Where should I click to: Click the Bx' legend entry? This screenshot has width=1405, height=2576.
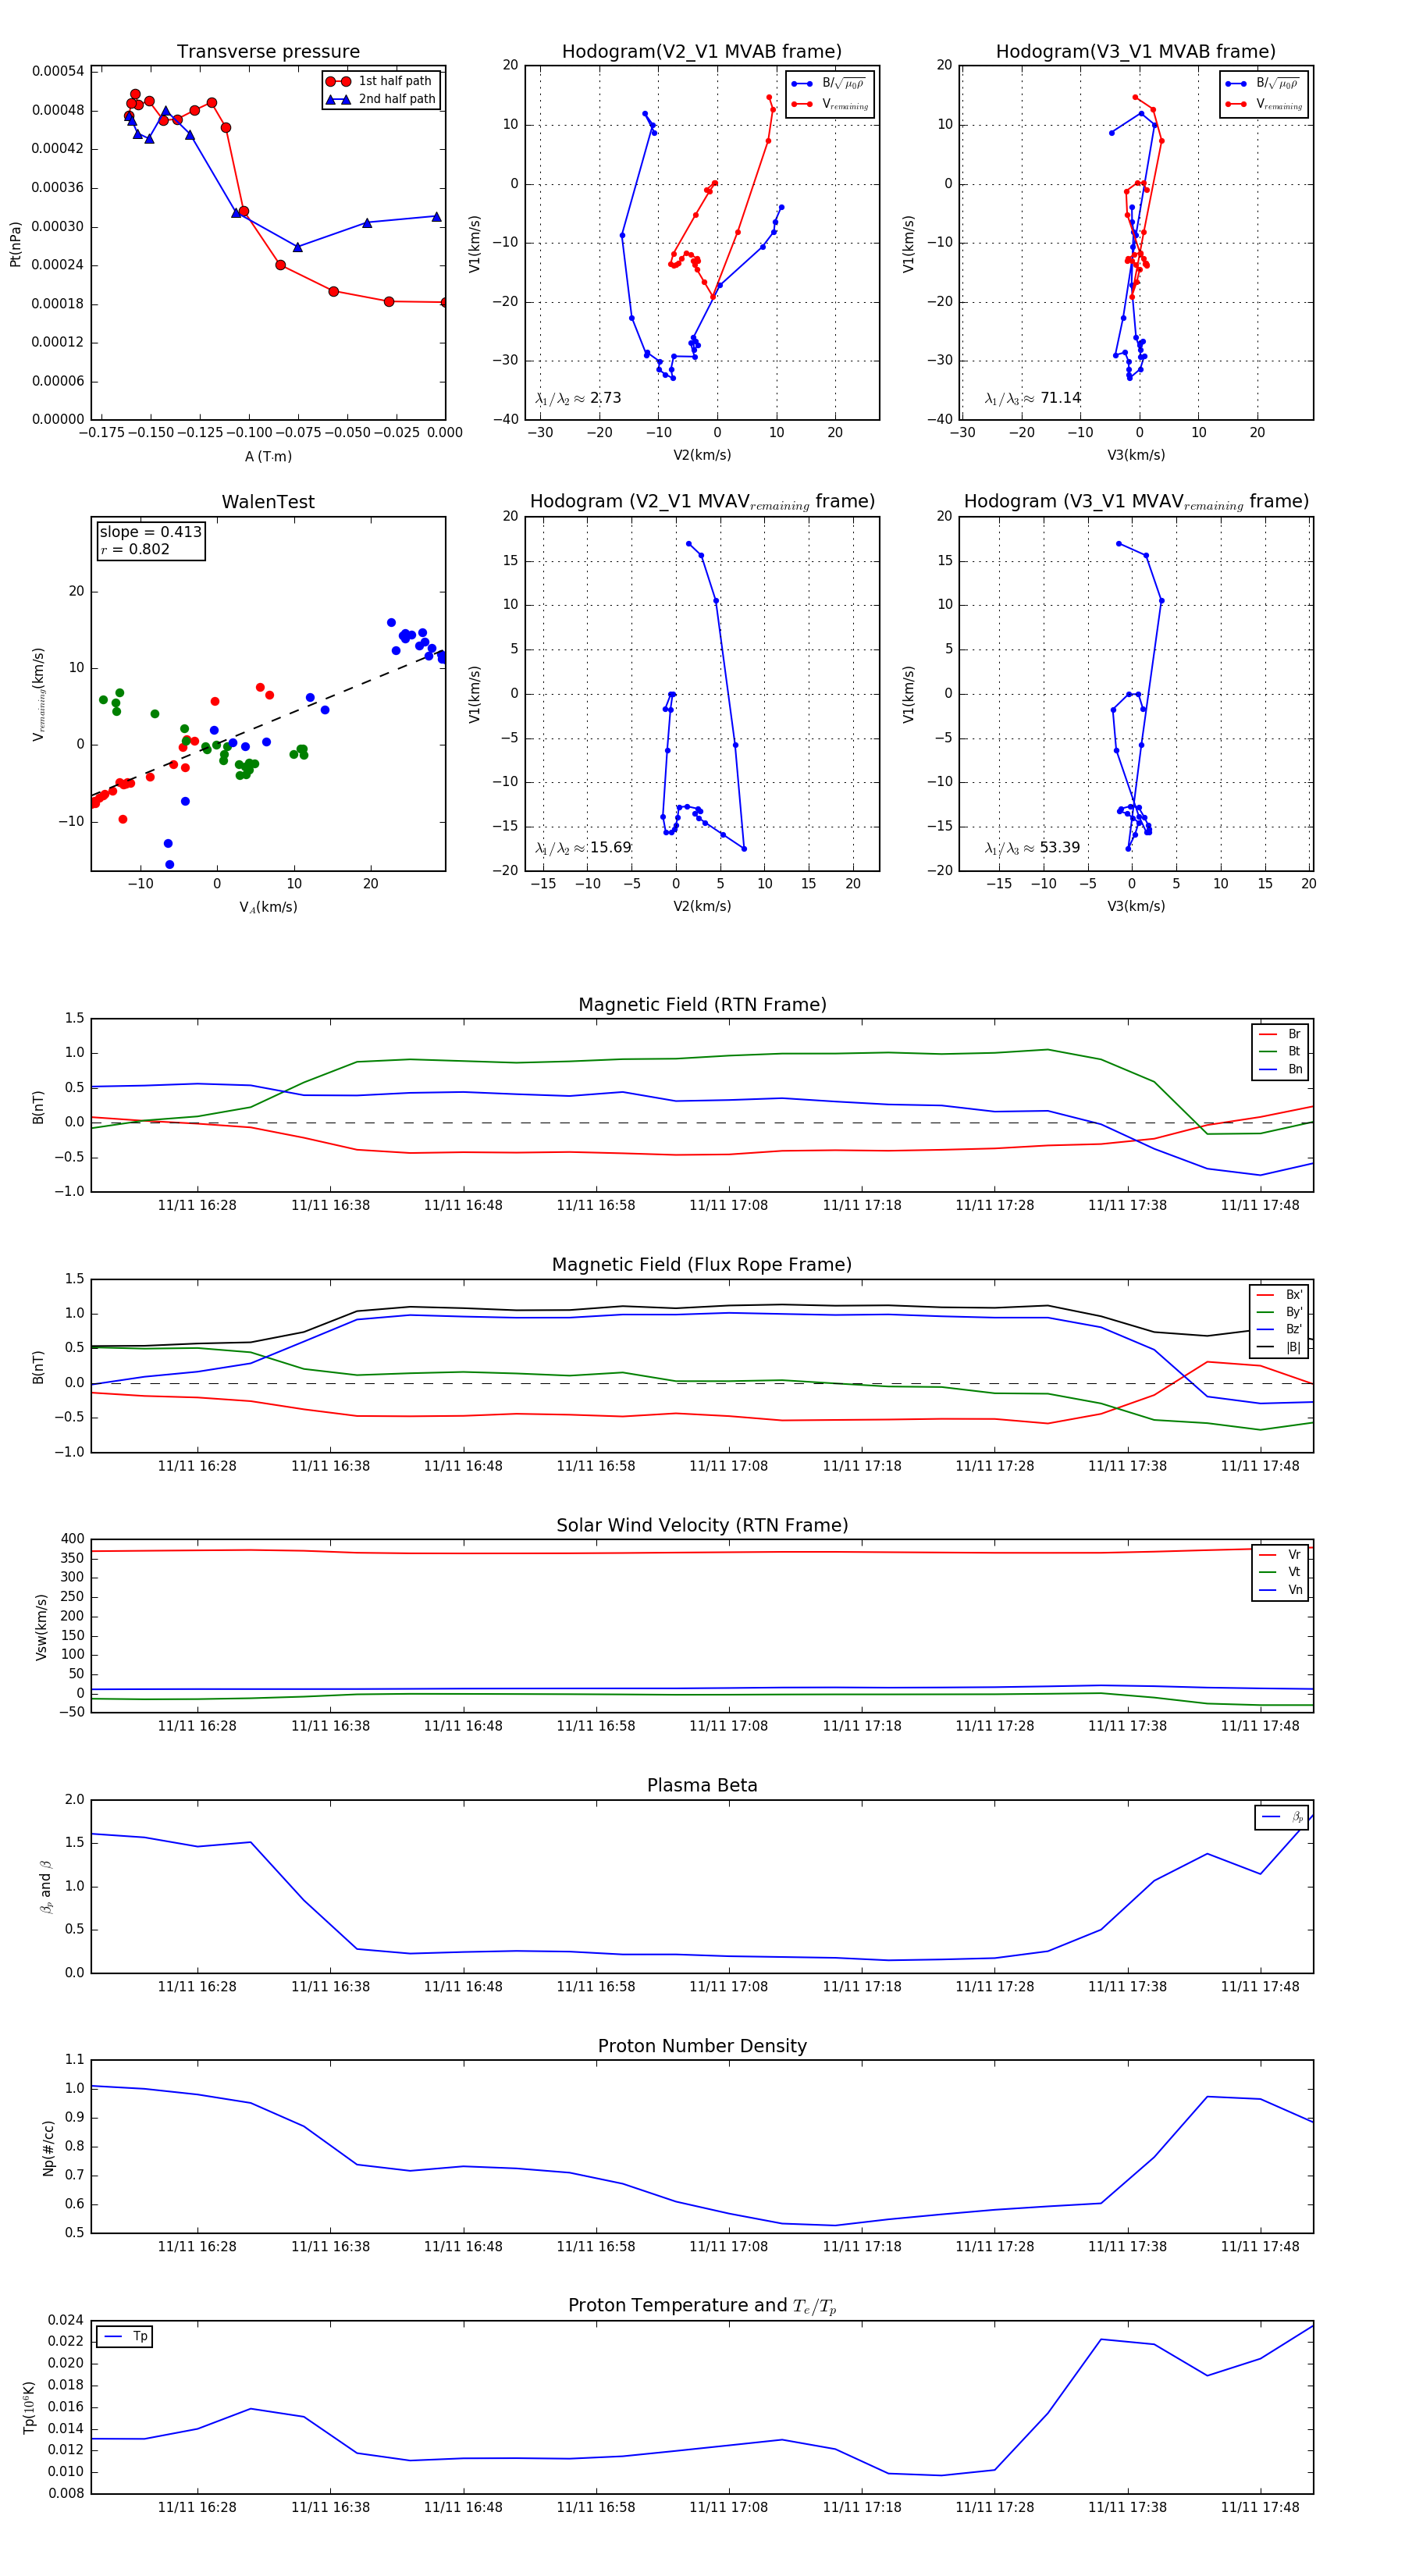(1279, 1295)
